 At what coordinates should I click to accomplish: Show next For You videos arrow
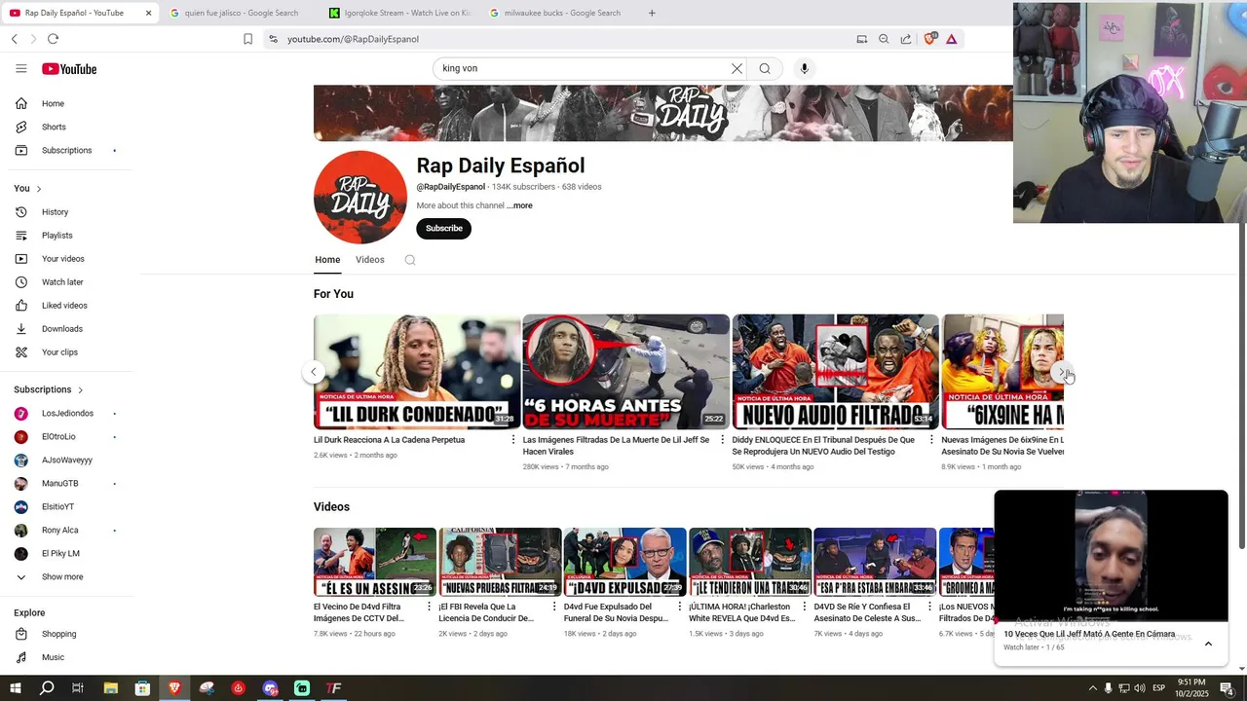click(x=1062, y=372)
